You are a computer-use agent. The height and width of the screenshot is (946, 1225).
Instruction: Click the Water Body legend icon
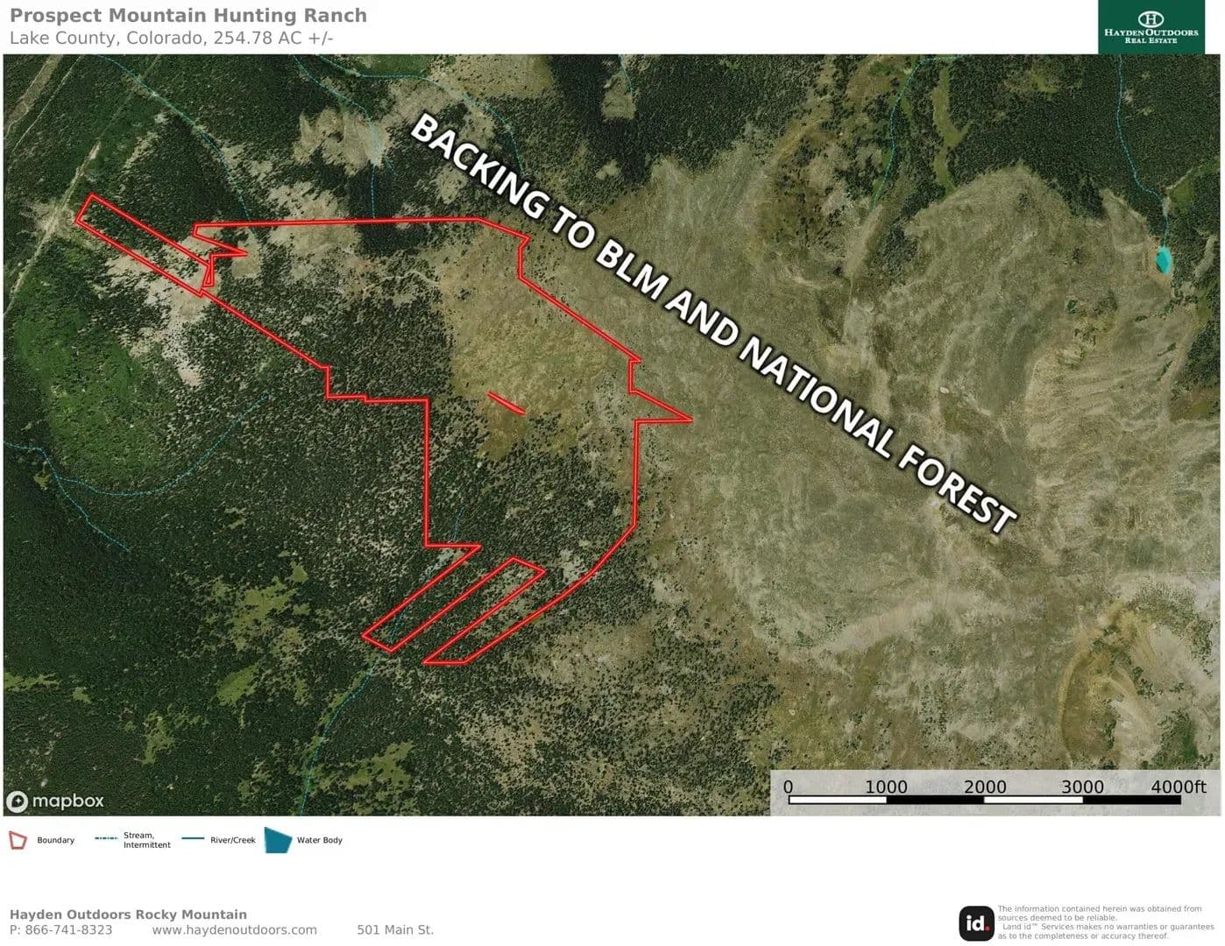[278, 840]
